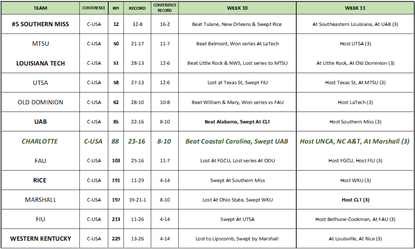Select the Lost At Ohio State, Swept WKU cell

[x=237, y=200]
